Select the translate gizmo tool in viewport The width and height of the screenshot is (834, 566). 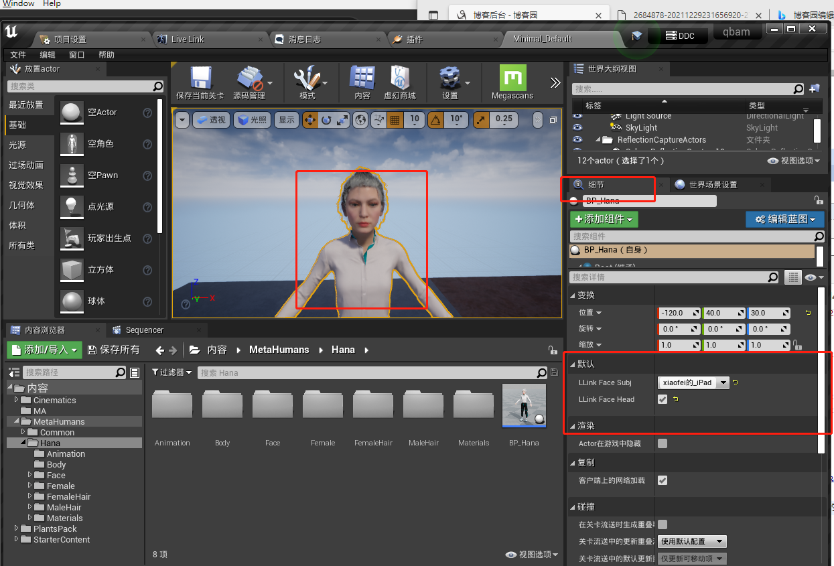(311, 120)
